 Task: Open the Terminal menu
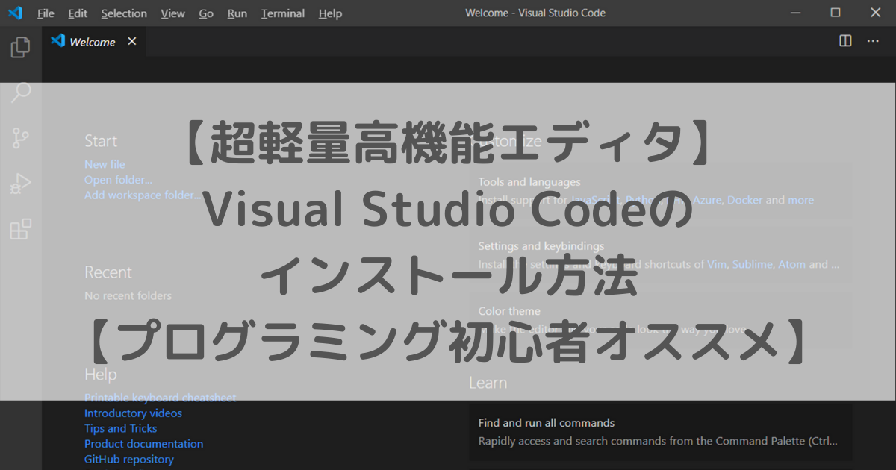pos(283,13)
